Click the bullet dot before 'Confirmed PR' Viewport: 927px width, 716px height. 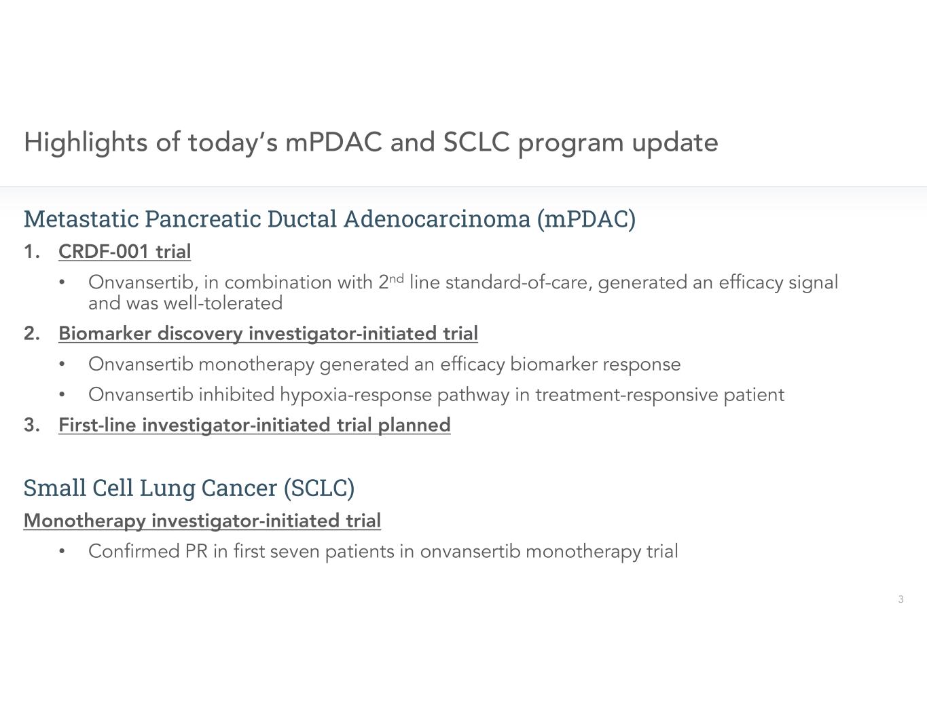click(62, 551)
